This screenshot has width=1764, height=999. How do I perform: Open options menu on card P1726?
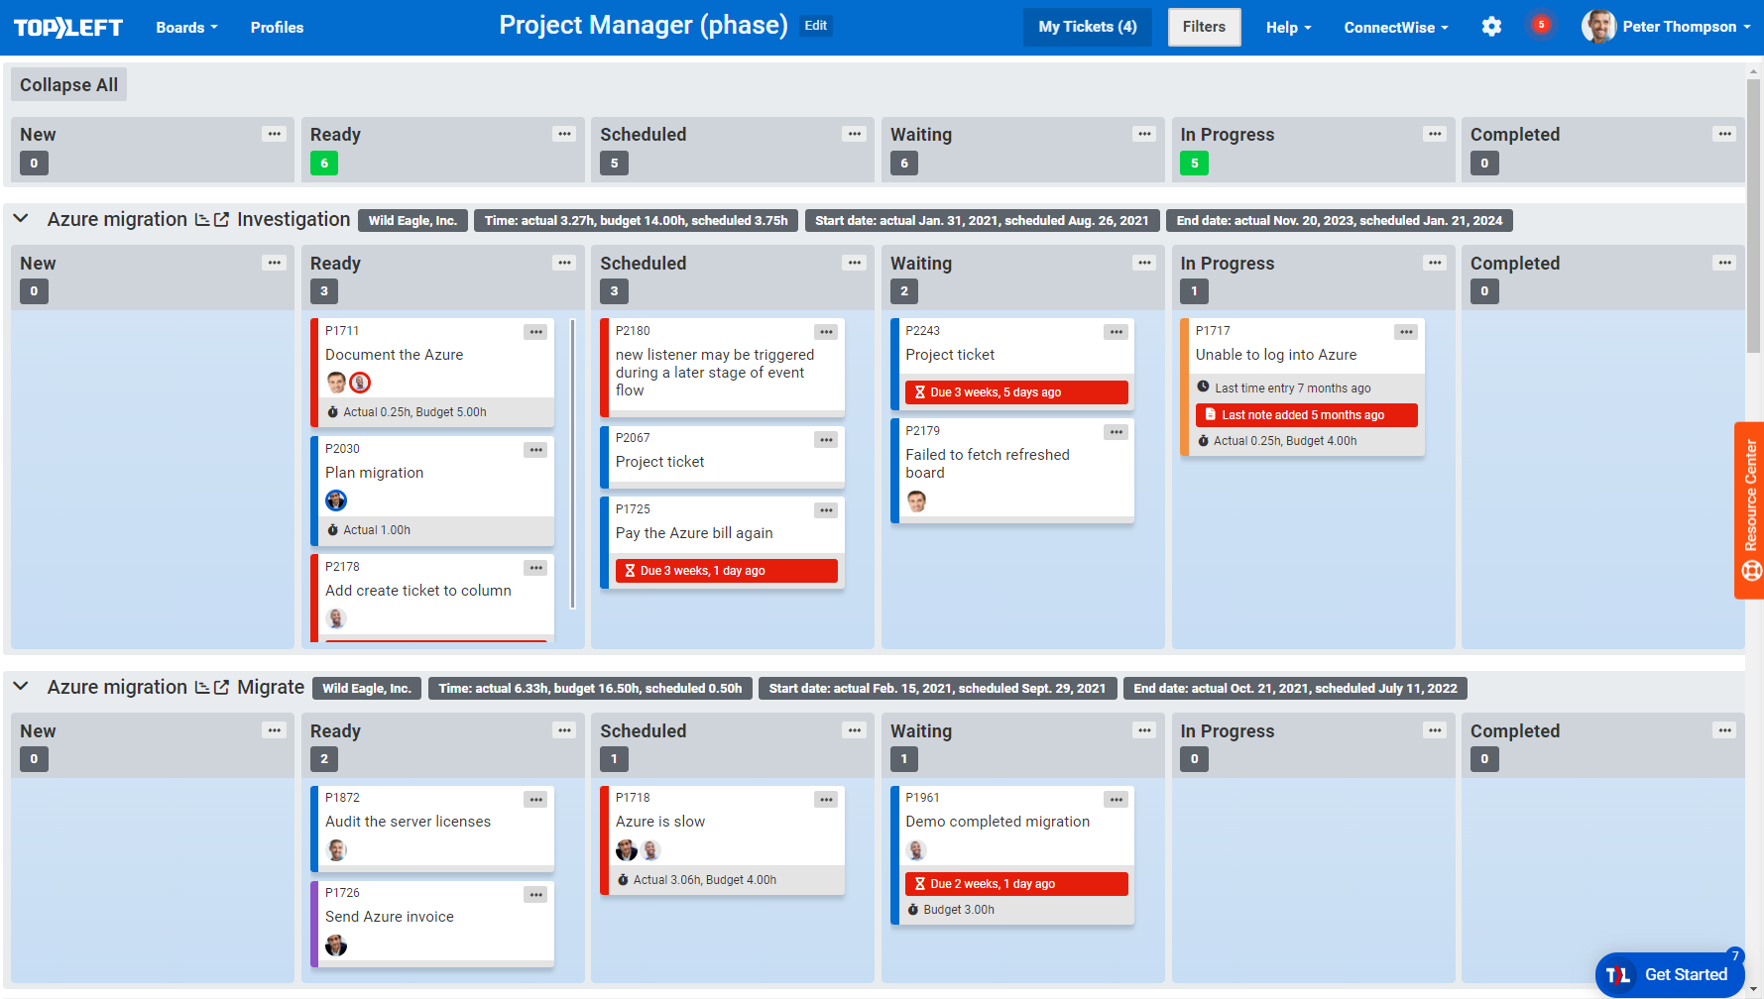tap(536, 894)
